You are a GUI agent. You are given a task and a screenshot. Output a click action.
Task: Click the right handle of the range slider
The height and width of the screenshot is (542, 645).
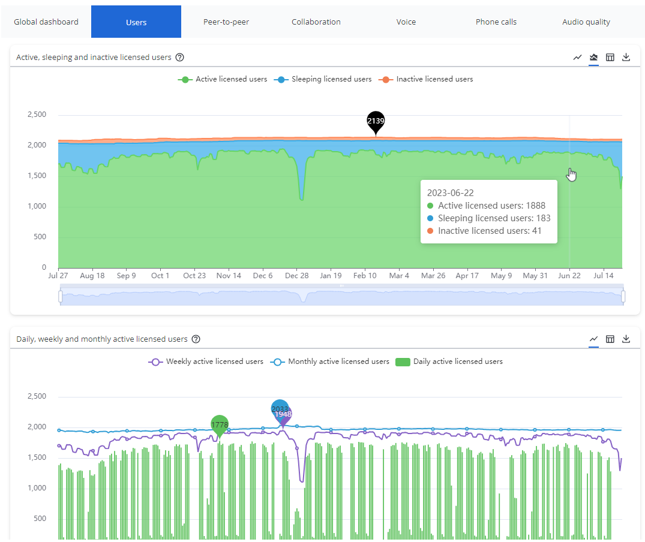623,296
